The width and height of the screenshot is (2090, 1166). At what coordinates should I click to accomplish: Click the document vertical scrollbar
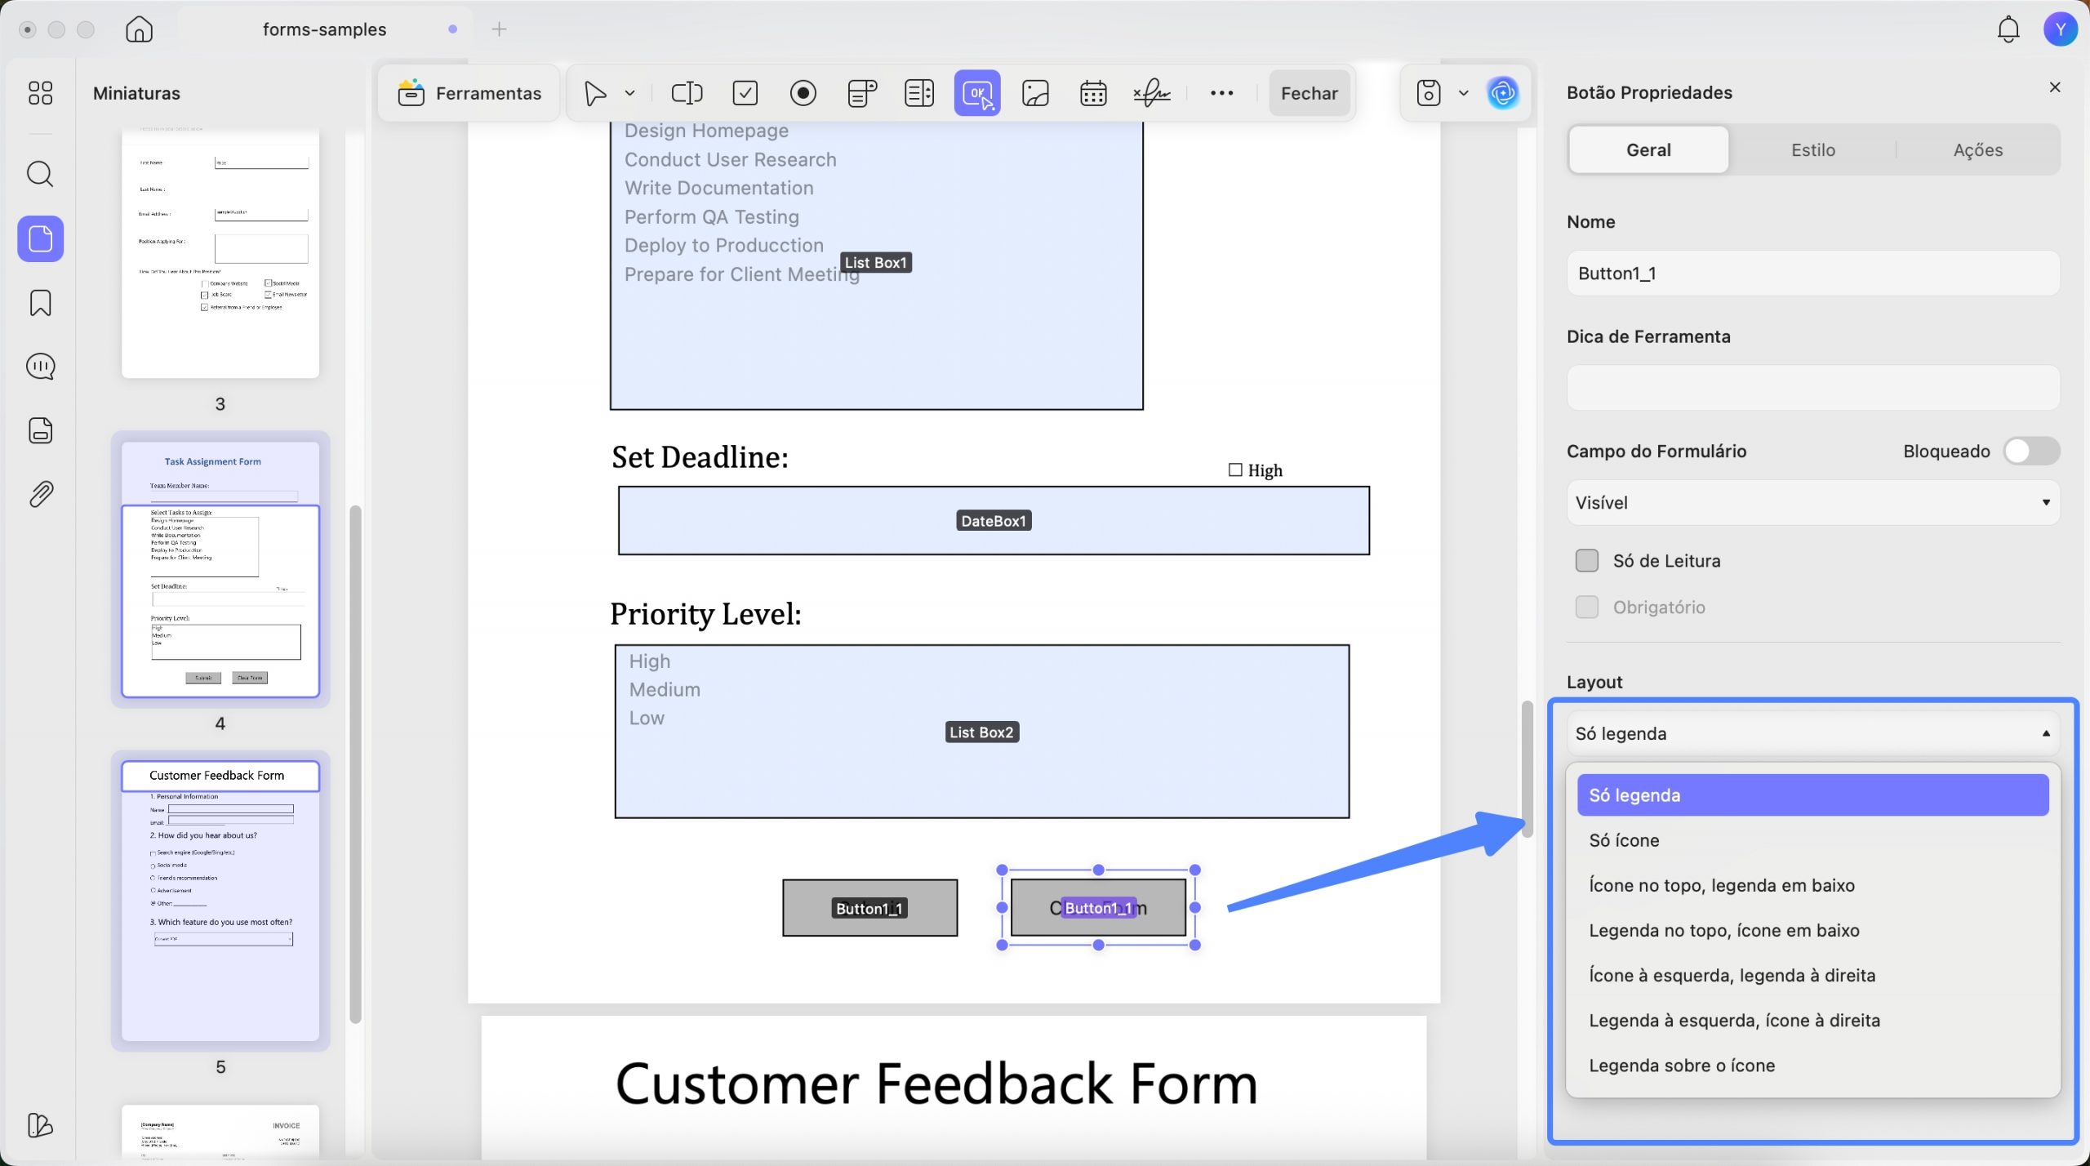1527,768
